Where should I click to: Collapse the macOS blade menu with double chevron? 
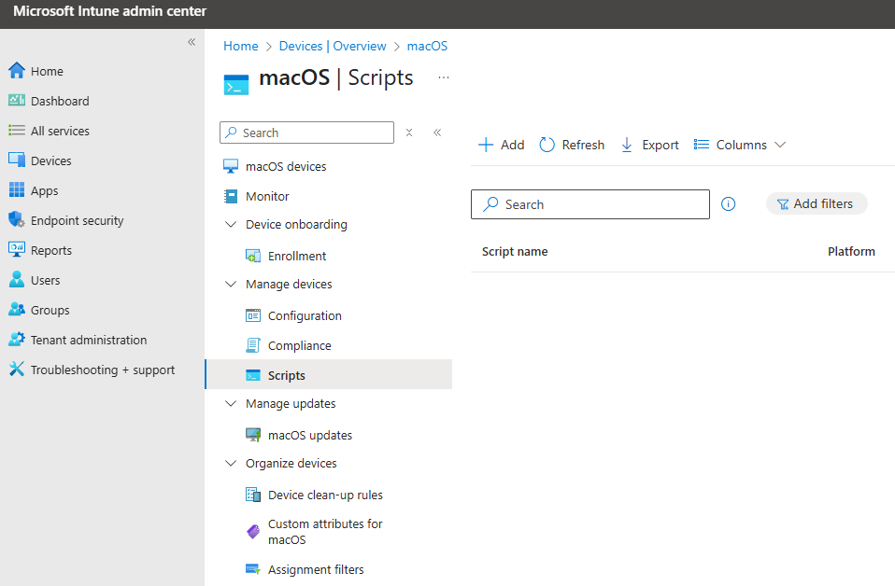(437, 133)
